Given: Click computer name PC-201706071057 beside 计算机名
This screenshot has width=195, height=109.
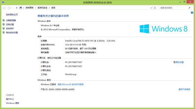Looking at the screenshot, I should click(x=73, y=62).
